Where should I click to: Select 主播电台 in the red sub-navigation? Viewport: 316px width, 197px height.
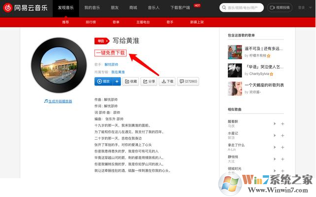pos(143,22)
